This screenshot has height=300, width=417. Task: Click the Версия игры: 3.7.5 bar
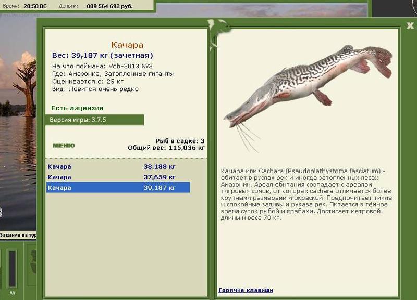coord(95,120)
